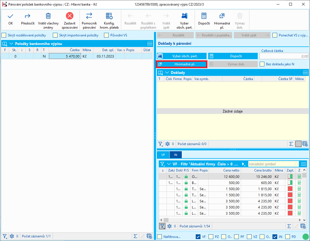Click spreadsheet icon in 15 246,00 row
This screenshot has width=310, height=241.
click(299, 177)
